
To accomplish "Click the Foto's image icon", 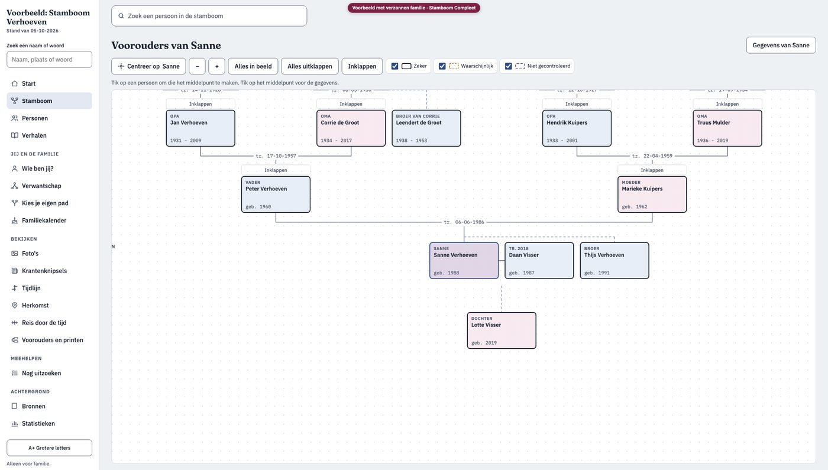I will (15, 254).
